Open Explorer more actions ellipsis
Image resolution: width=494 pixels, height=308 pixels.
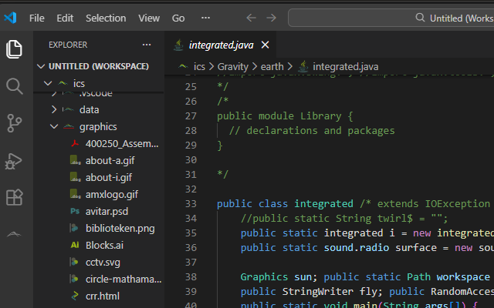click(147, 45)
